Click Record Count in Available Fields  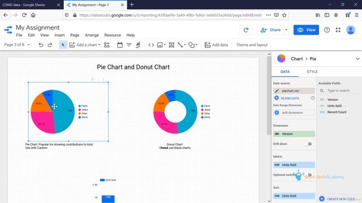tap(337, 112)
